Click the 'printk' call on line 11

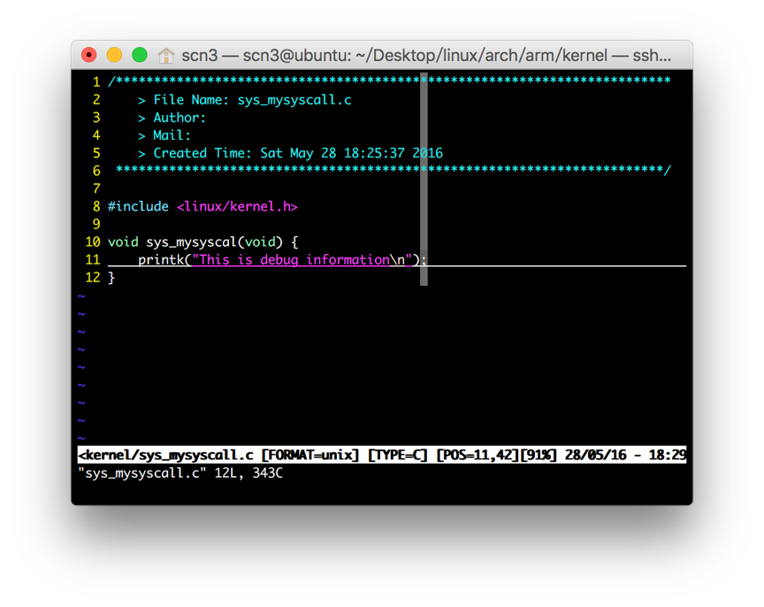(x=161, y=260)
